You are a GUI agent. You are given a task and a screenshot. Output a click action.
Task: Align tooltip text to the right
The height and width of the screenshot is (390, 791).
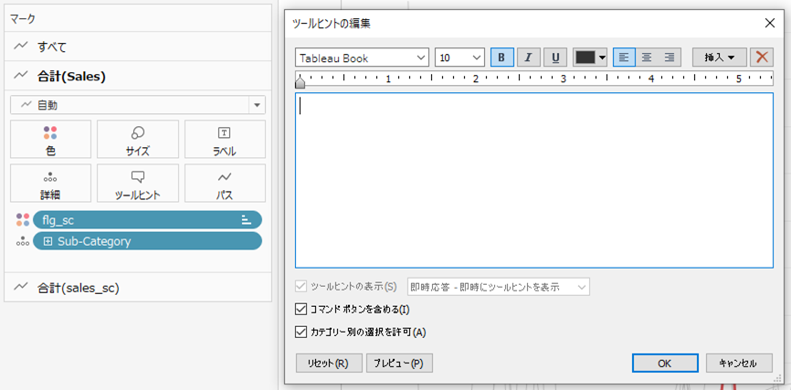tap(670, 58)
